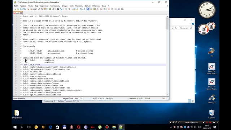This screenshot has height=130, width=231.
Task: Toggle the Word wrap toolbar icon
Action: point(81,9)
